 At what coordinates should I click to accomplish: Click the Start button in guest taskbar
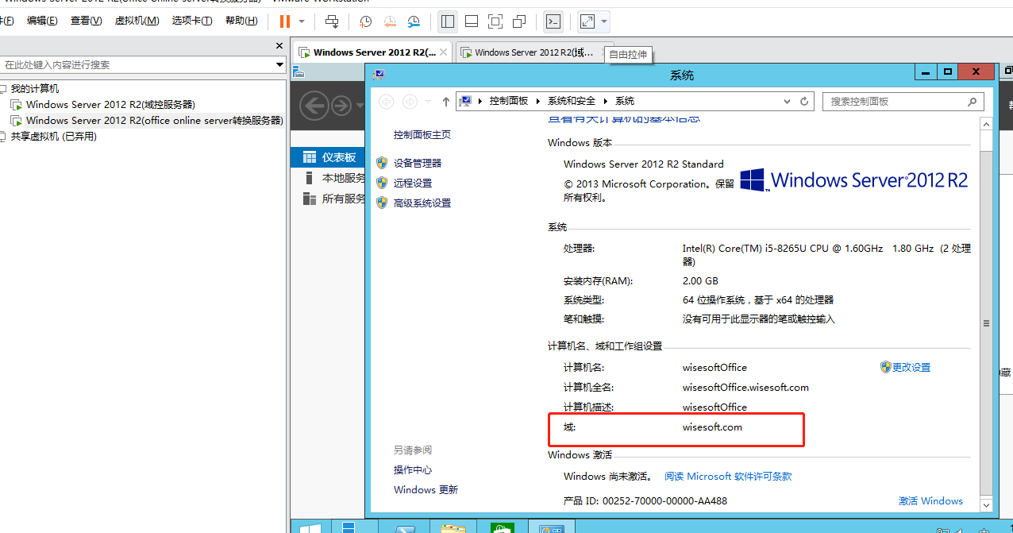pyautogui.click(x=310, y=527)
